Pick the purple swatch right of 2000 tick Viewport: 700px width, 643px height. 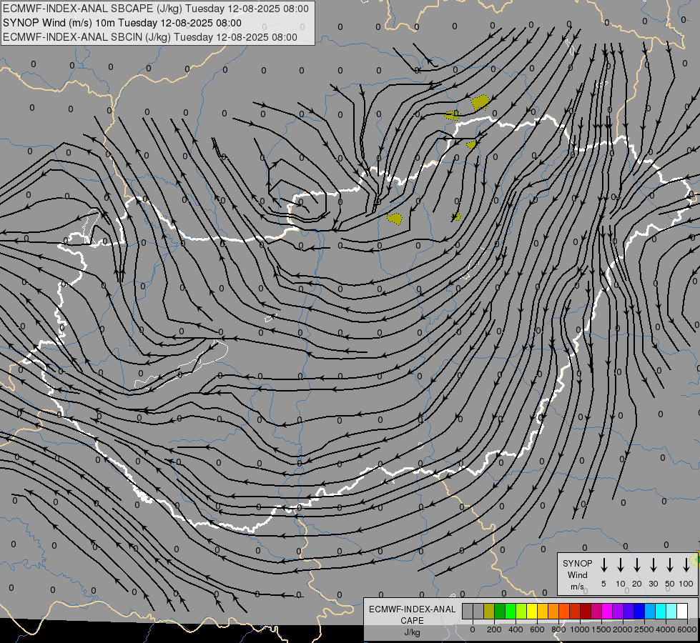coord(628,611)
